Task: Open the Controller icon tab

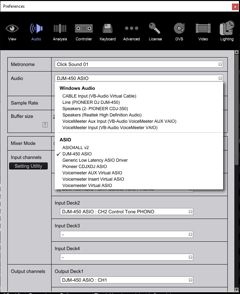Action: (84, 28)
